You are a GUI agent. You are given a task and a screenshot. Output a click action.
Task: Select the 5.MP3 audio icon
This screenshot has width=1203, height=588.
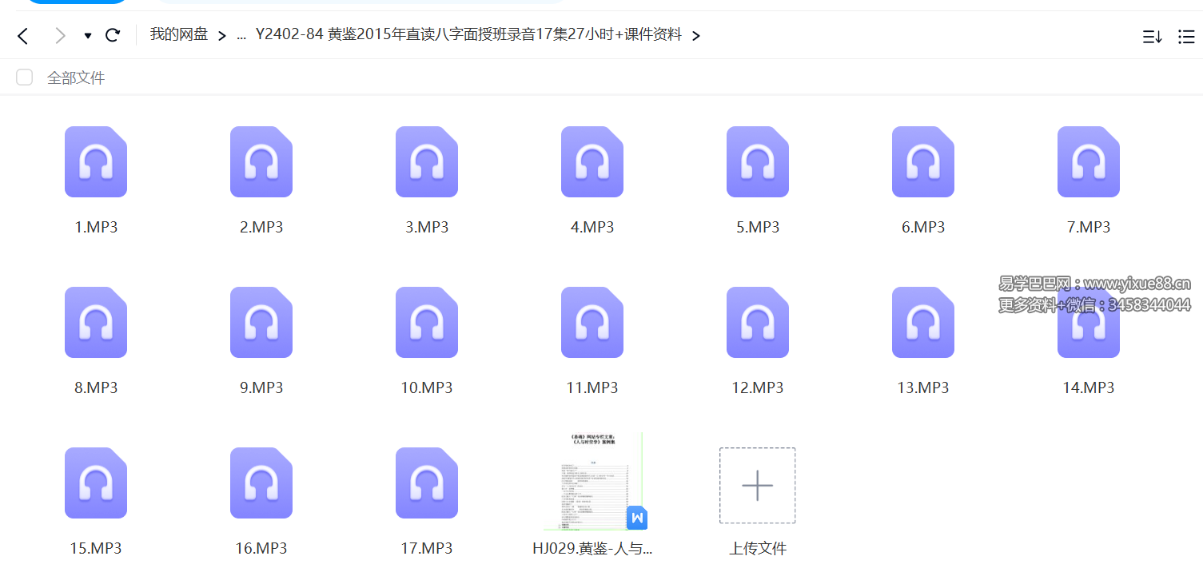click(x=757, y=162)
